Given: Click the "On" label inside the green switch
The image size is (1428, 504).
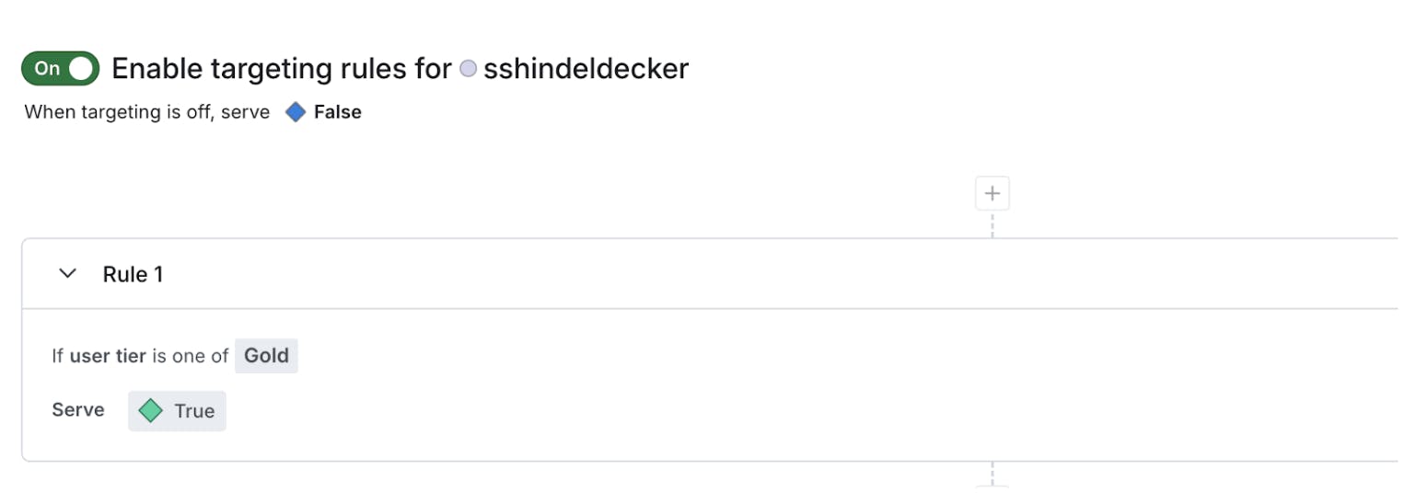Looking at the screenshot, I should point(47,68).
